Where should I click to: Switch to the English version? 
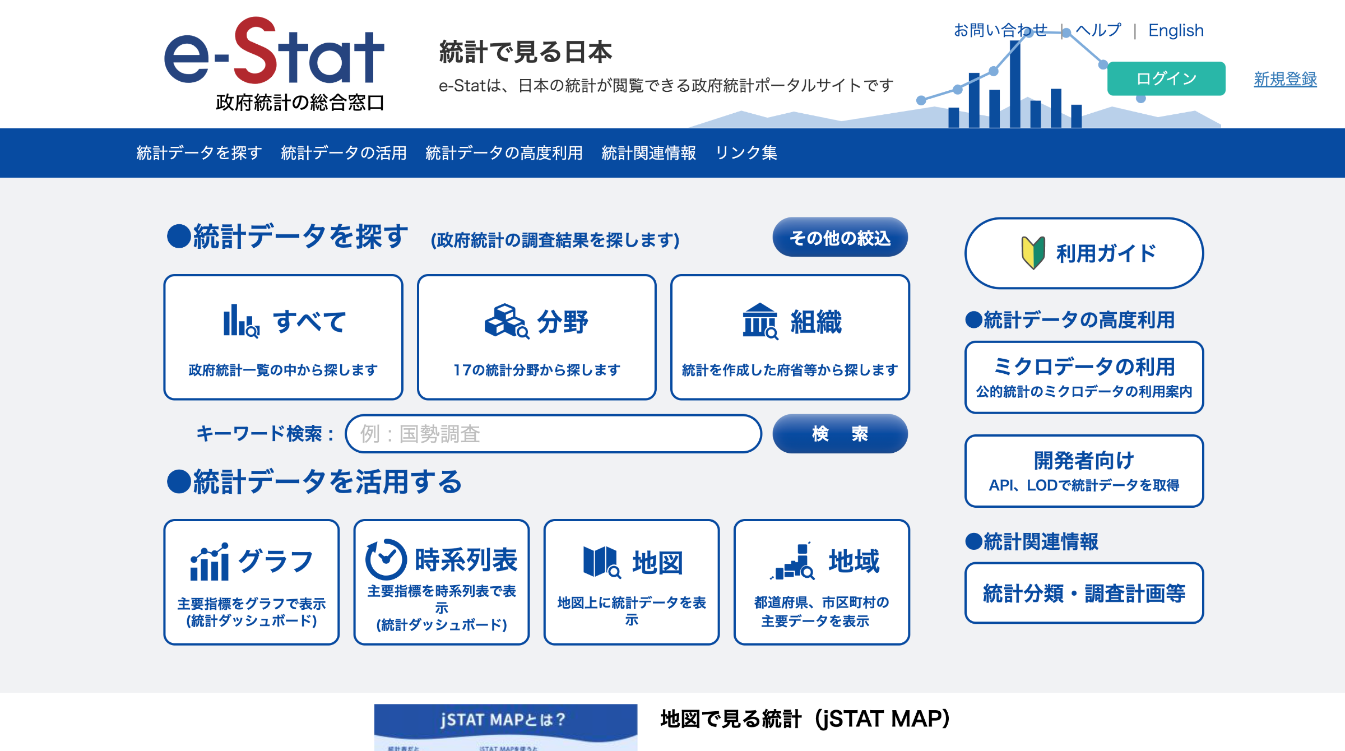tap(1176, 30)
